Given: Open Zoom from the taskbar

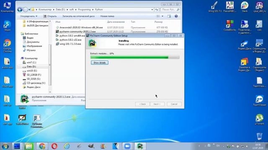Looking at the screenshot, I should point(127,146).
